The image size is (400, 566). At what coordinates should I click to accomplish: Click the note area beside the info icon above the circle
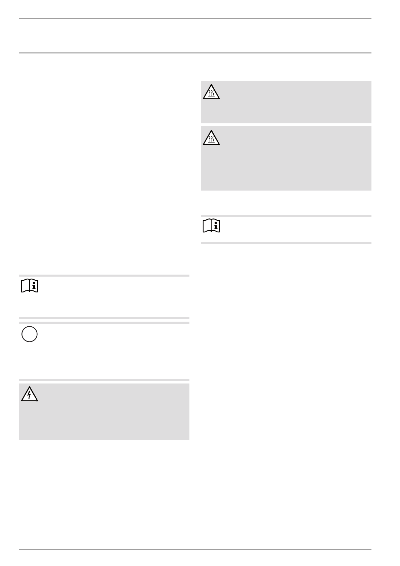[x=114, y=296]
